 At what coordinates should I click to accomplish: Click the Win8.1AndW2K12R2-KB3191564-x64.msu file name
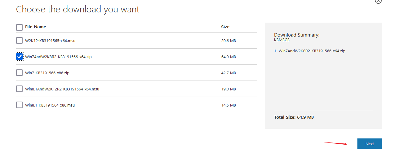click(x=62, y=89)
